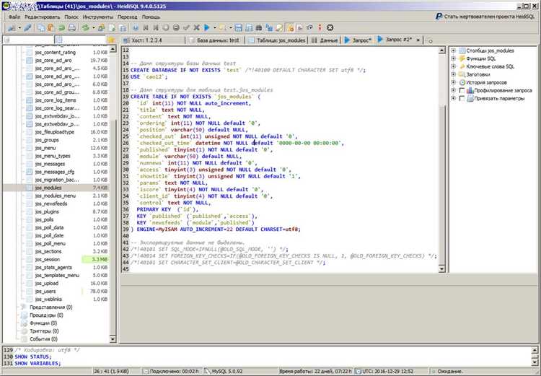Open the session manager connect icon
541x376 pixels.
[x=12, y=28]
